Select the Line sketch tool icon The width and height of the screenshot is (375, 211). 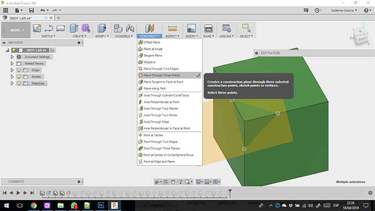pyautogui.click(x=49, y=28)
